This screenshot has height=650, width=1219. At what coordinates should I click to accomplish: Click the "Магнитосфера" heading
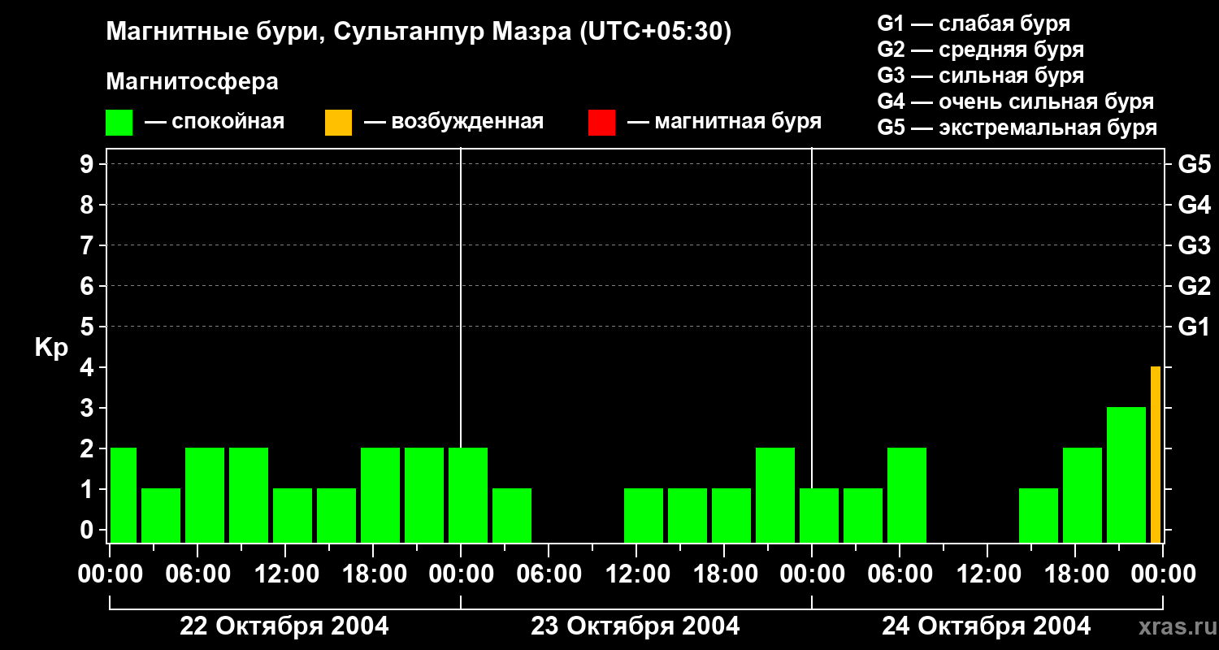click(x=192, y=82)
